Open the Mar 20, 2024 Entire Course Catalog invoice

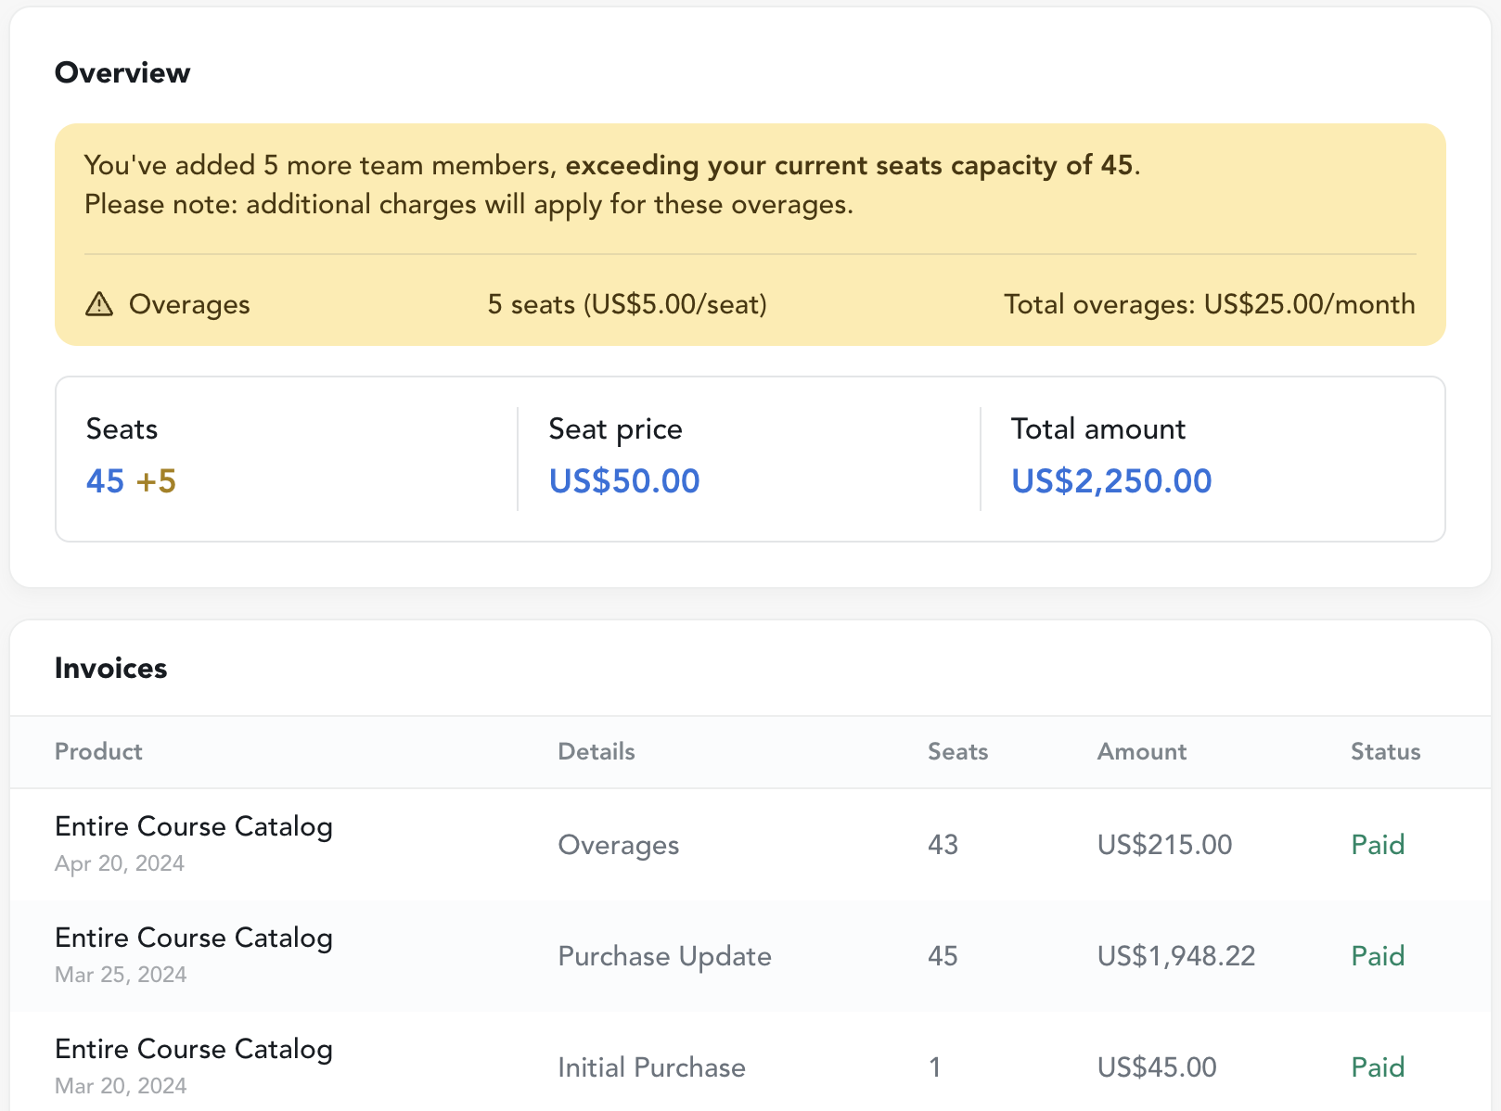[x=194, y=1048]
